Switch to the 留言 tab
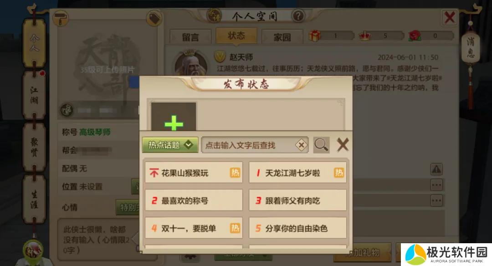The height and width of the screenshot is (266, 492). tap(190, 37)
